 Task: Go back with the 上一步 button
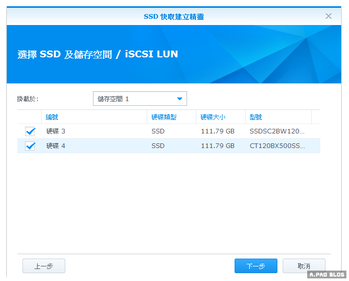coord(44,266)
